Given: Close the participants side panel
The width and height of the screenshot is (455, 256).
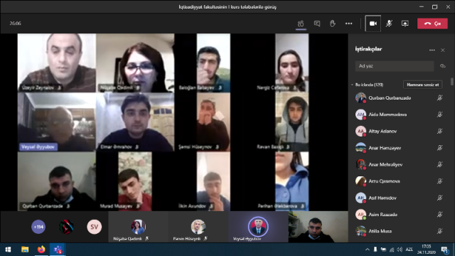Looking at the screenshot, I should point(443,50).
